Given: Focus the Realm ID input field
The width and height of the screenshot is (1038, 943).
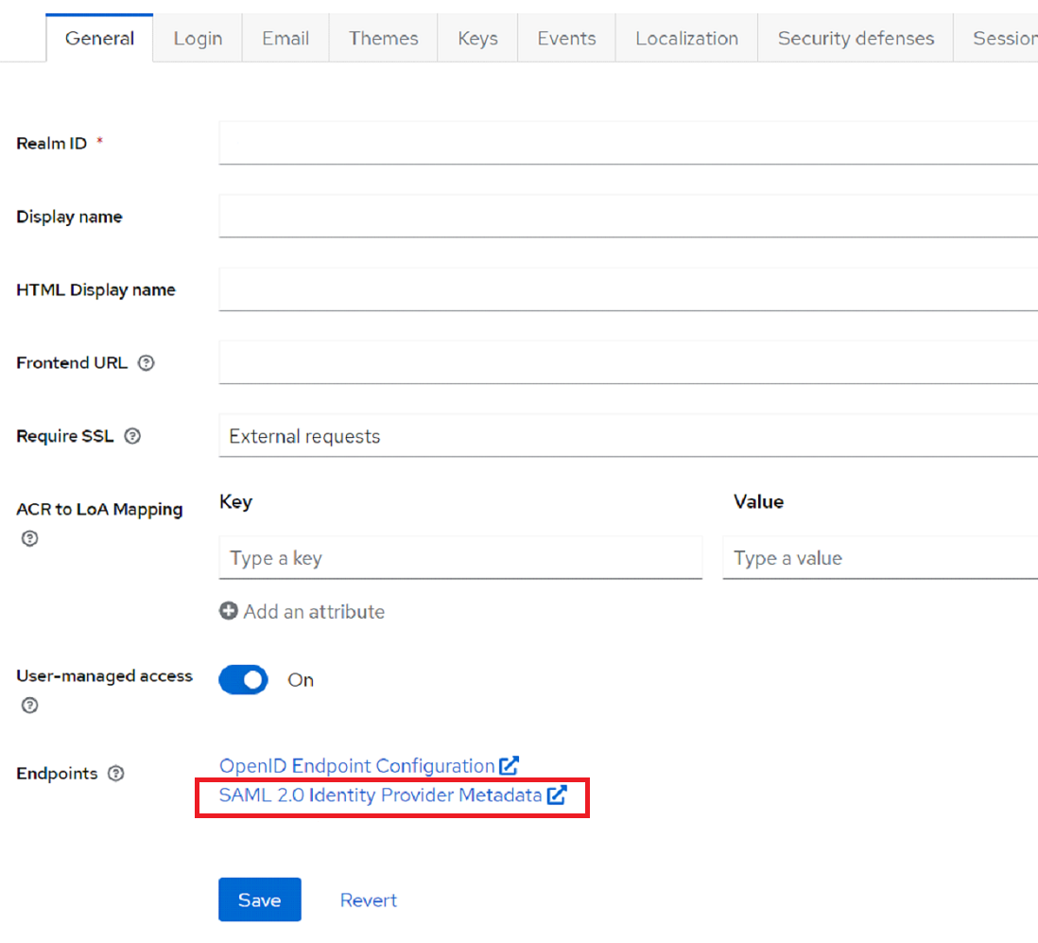Looking at the screenshot, I should pos(628,143).
